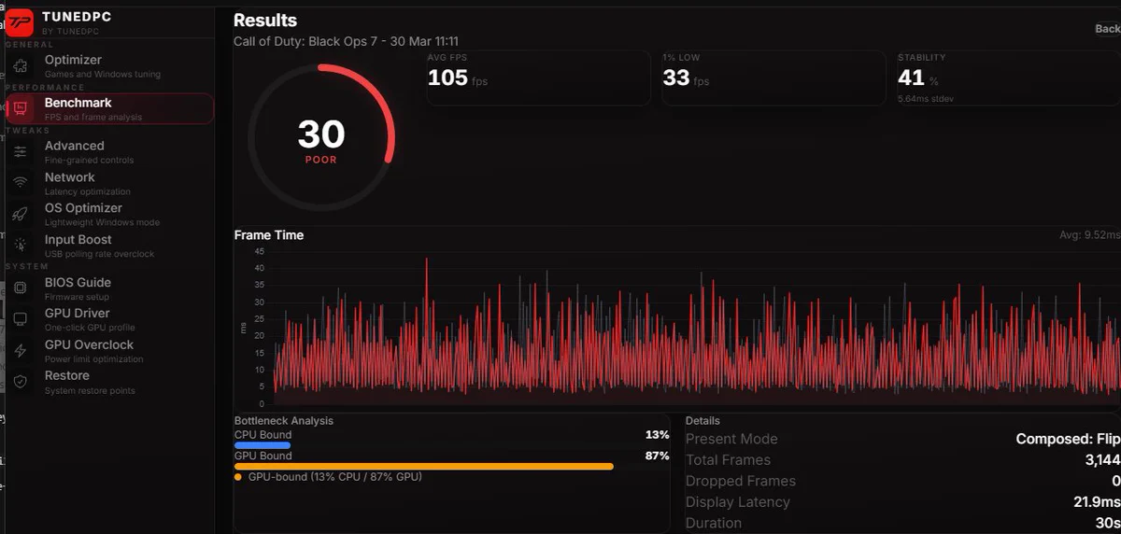Click the "Dropped Frames" label
Image resolution: width=1121 pixels, height=534 pixels.
741,481
